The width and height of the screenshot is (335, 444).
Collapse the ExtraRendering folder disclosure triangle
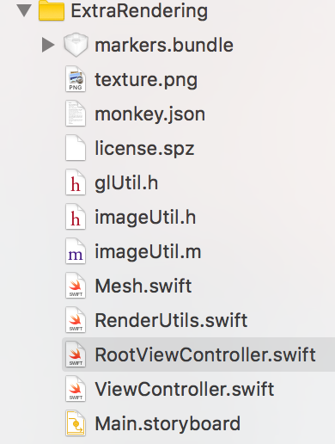point(24,10)
